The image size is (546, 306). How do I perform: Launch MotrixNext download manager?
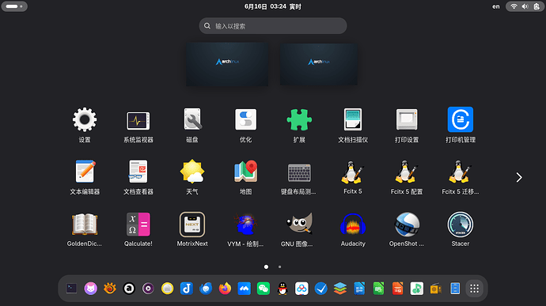tap(192, 225)
